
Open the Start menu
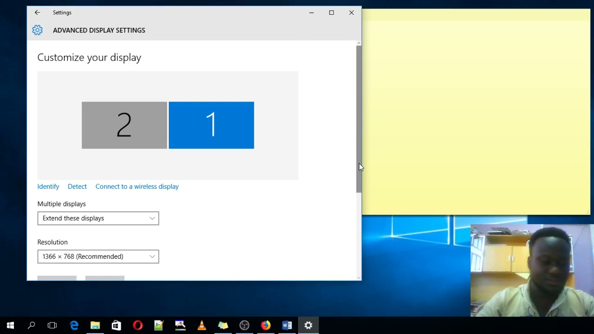[x=10, y=325]
